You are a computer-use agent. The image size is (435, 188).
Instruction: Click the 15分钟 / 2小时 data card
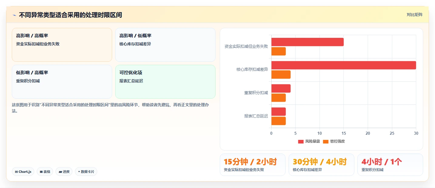[253, 165]
